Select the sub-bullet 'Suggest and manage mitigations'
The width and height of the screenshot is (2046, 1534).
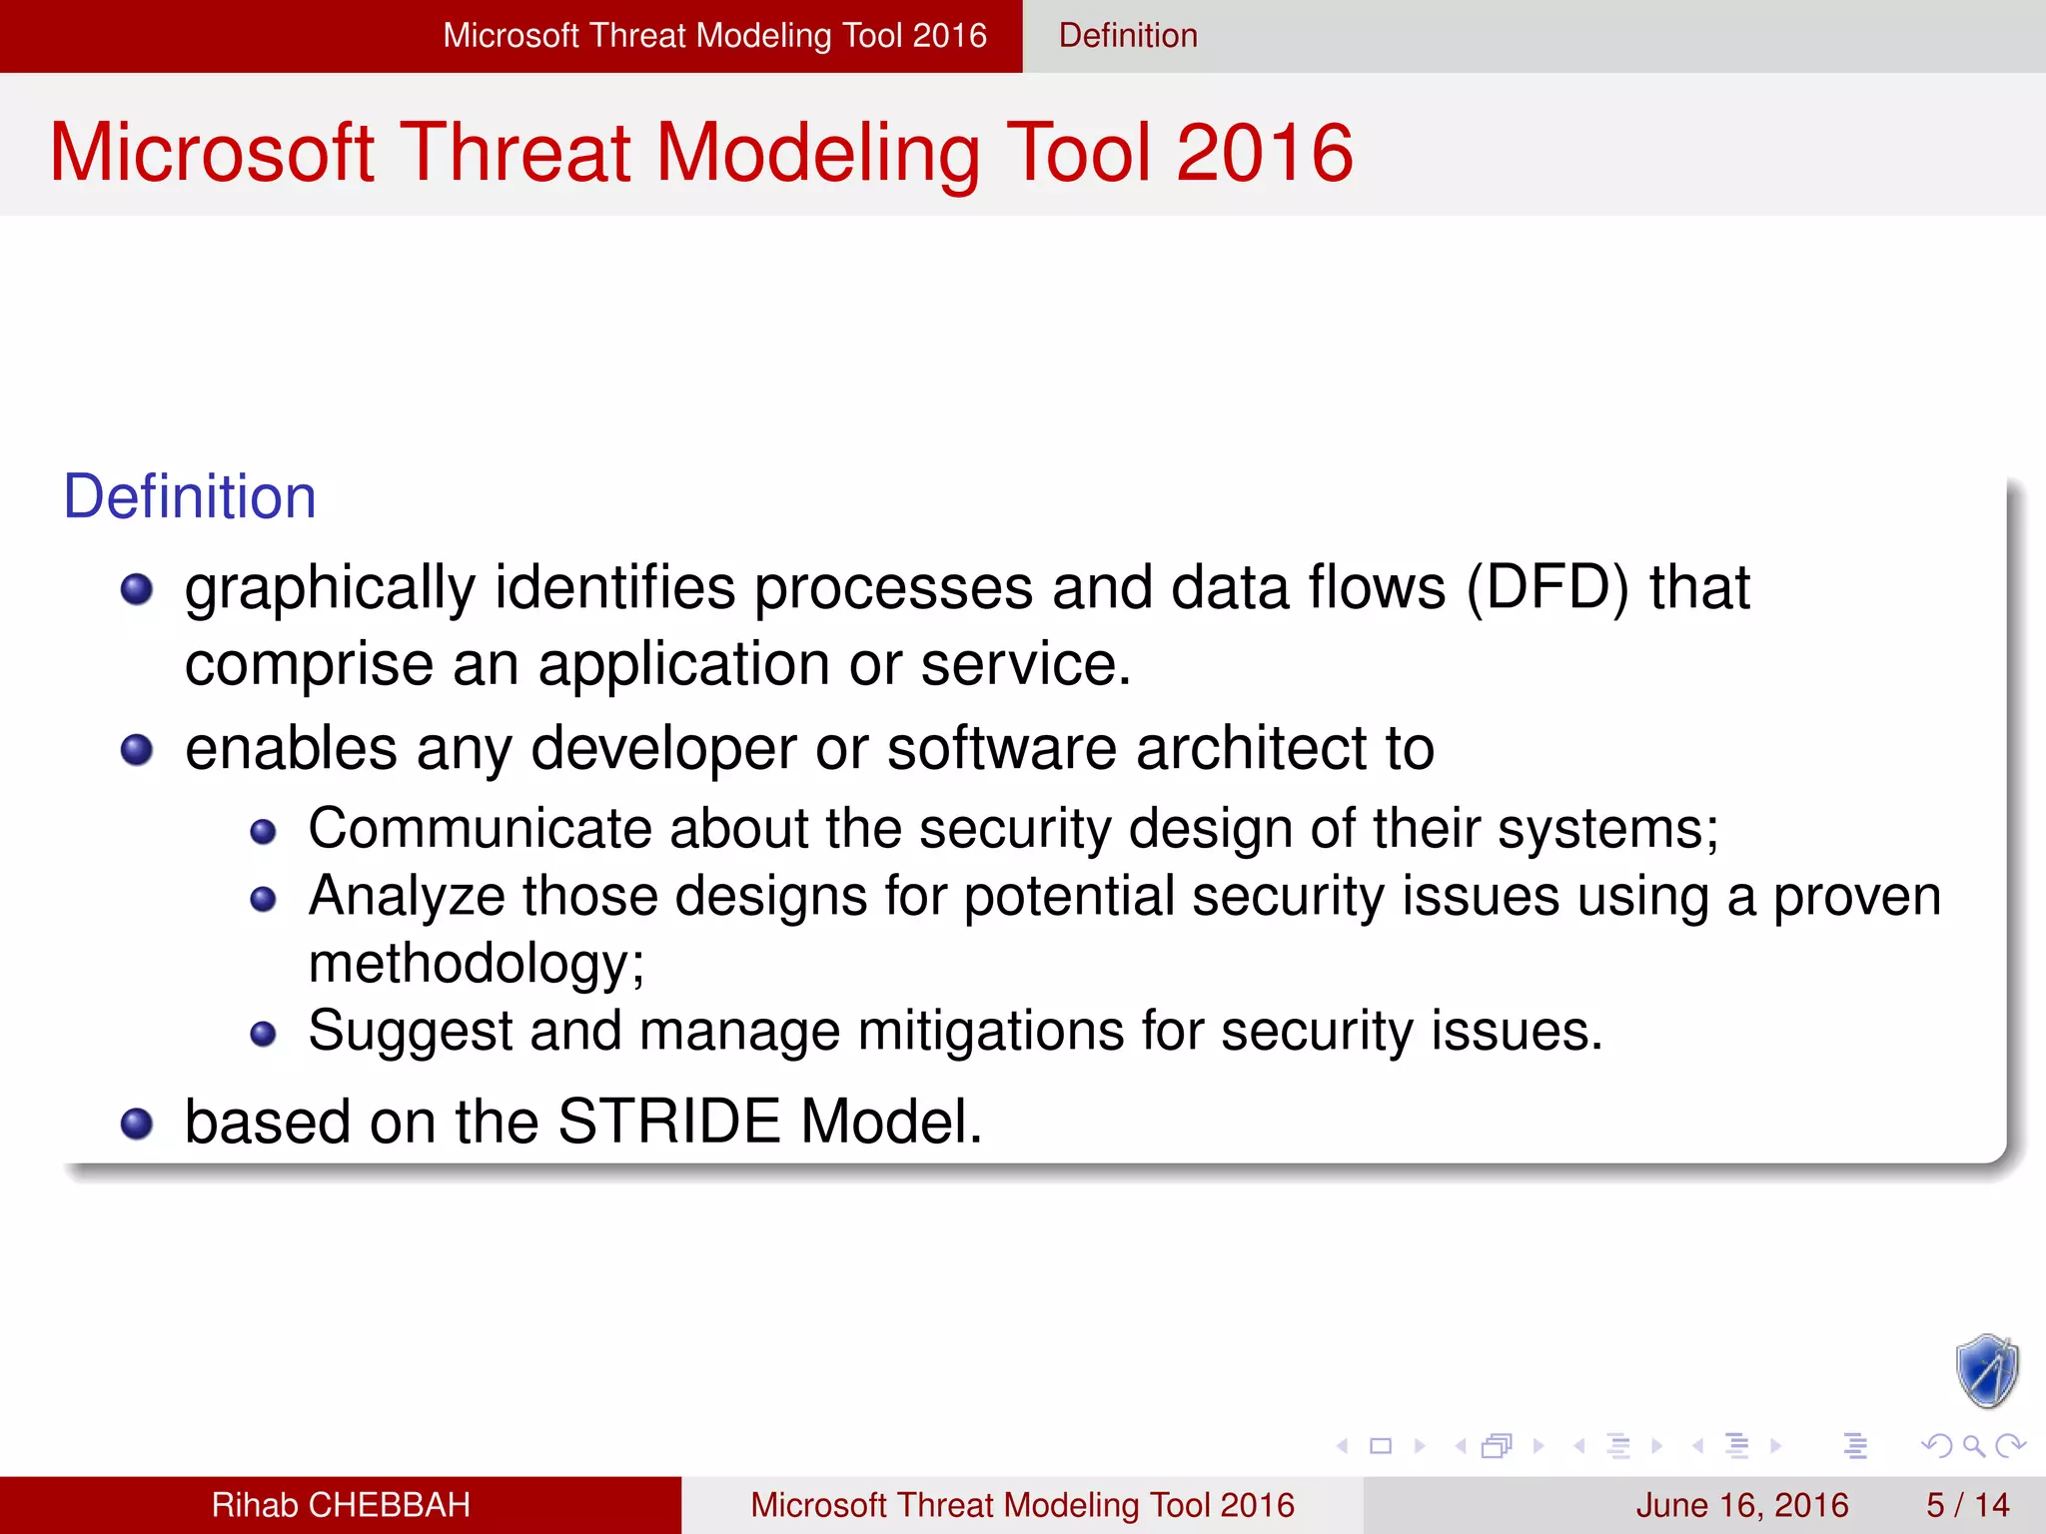click(x=955, y=1031)
